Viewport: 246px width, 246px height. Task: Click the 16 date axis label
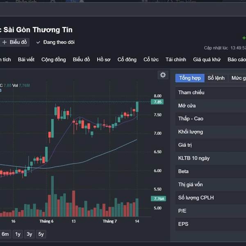pos(14,221)
